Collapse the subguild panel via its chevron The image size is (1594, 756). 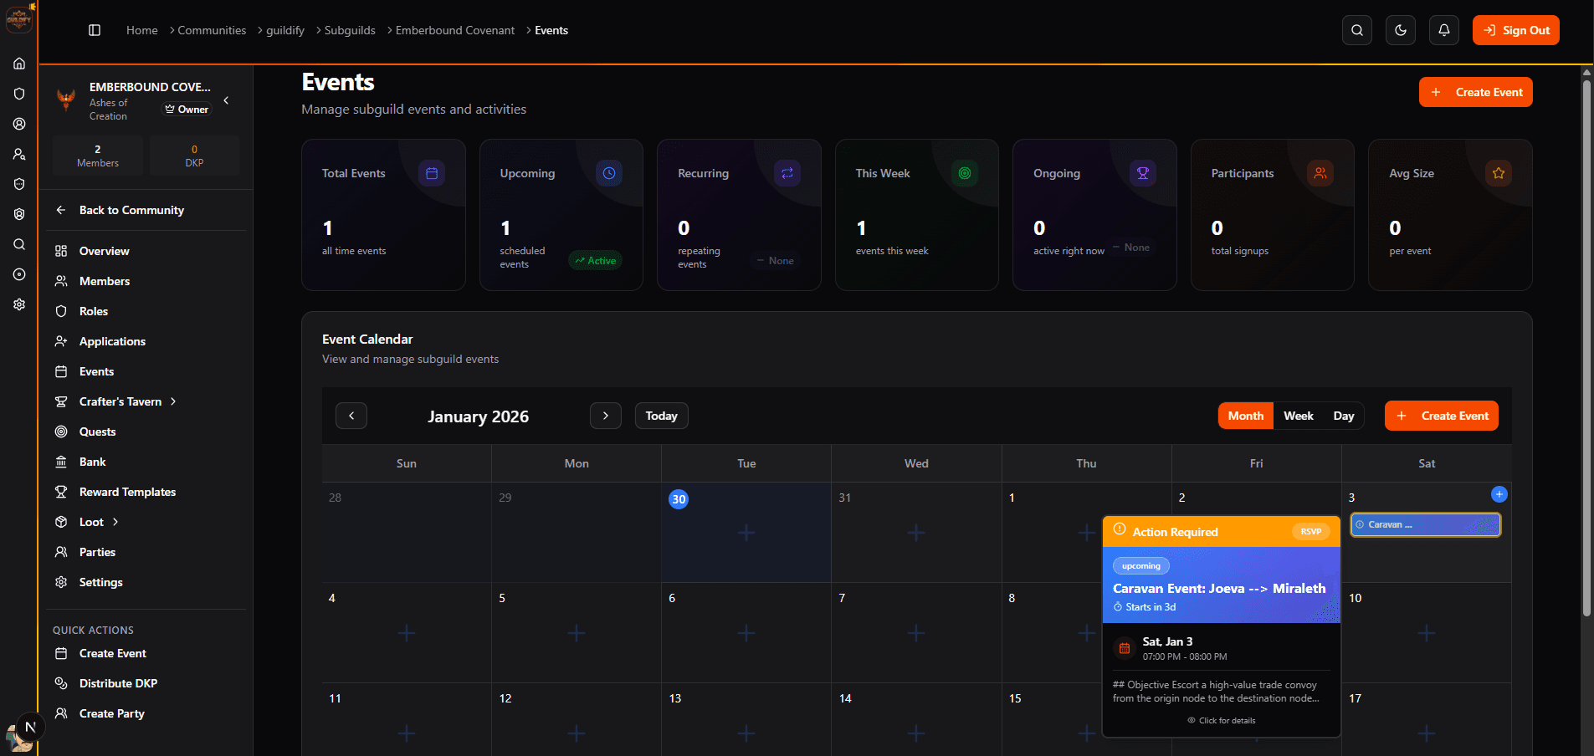[x=224, y=99]
